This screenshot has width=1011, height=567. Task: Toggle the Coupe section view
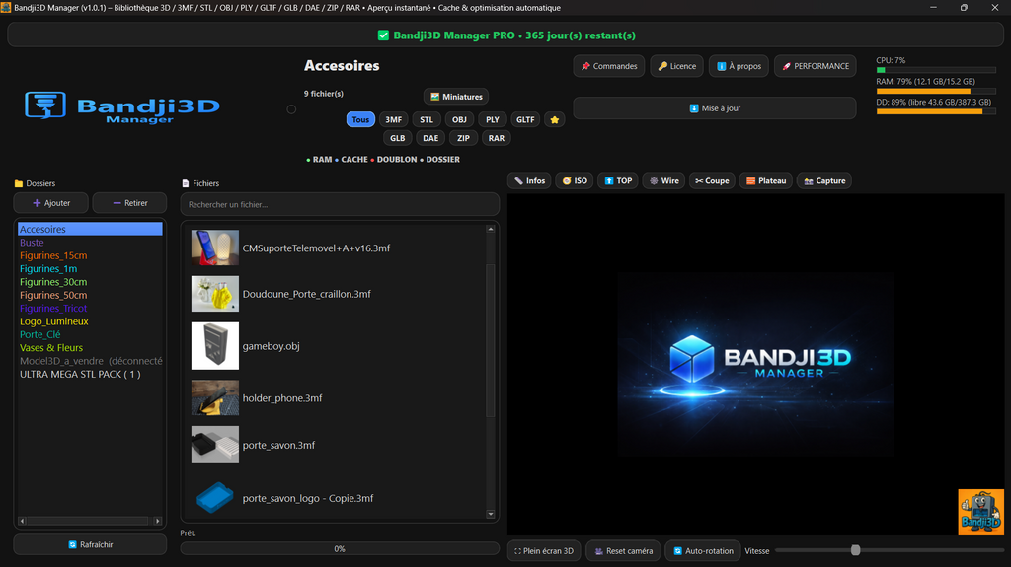tap(712, 181)
